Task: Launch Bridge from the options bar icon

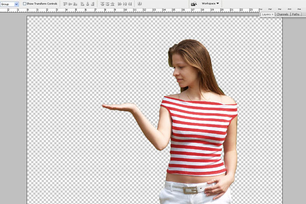Action: (194, 4)
